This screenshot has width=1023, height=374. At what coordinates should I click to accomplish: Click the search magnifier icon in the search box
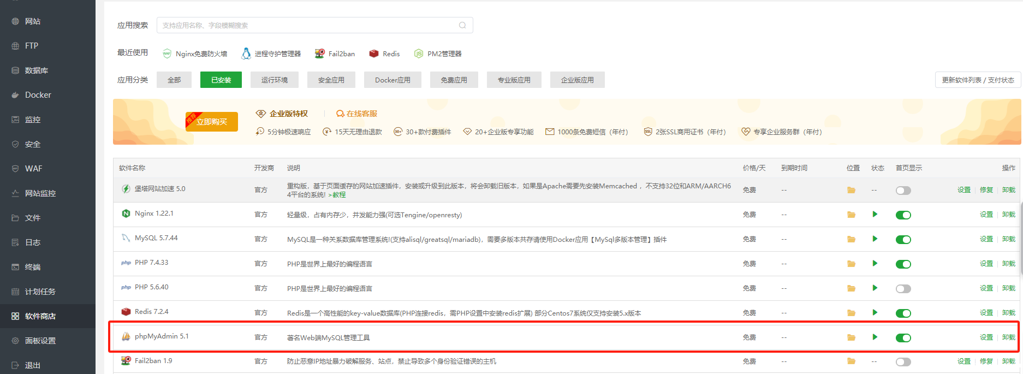click(462, 25)
